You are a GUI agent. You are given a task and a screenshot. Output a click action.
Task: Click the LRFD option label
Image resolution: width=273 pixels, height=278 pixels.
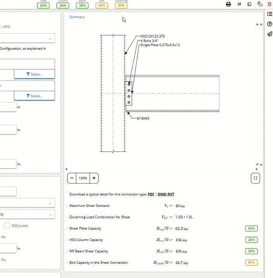click(x=6, y=27)
